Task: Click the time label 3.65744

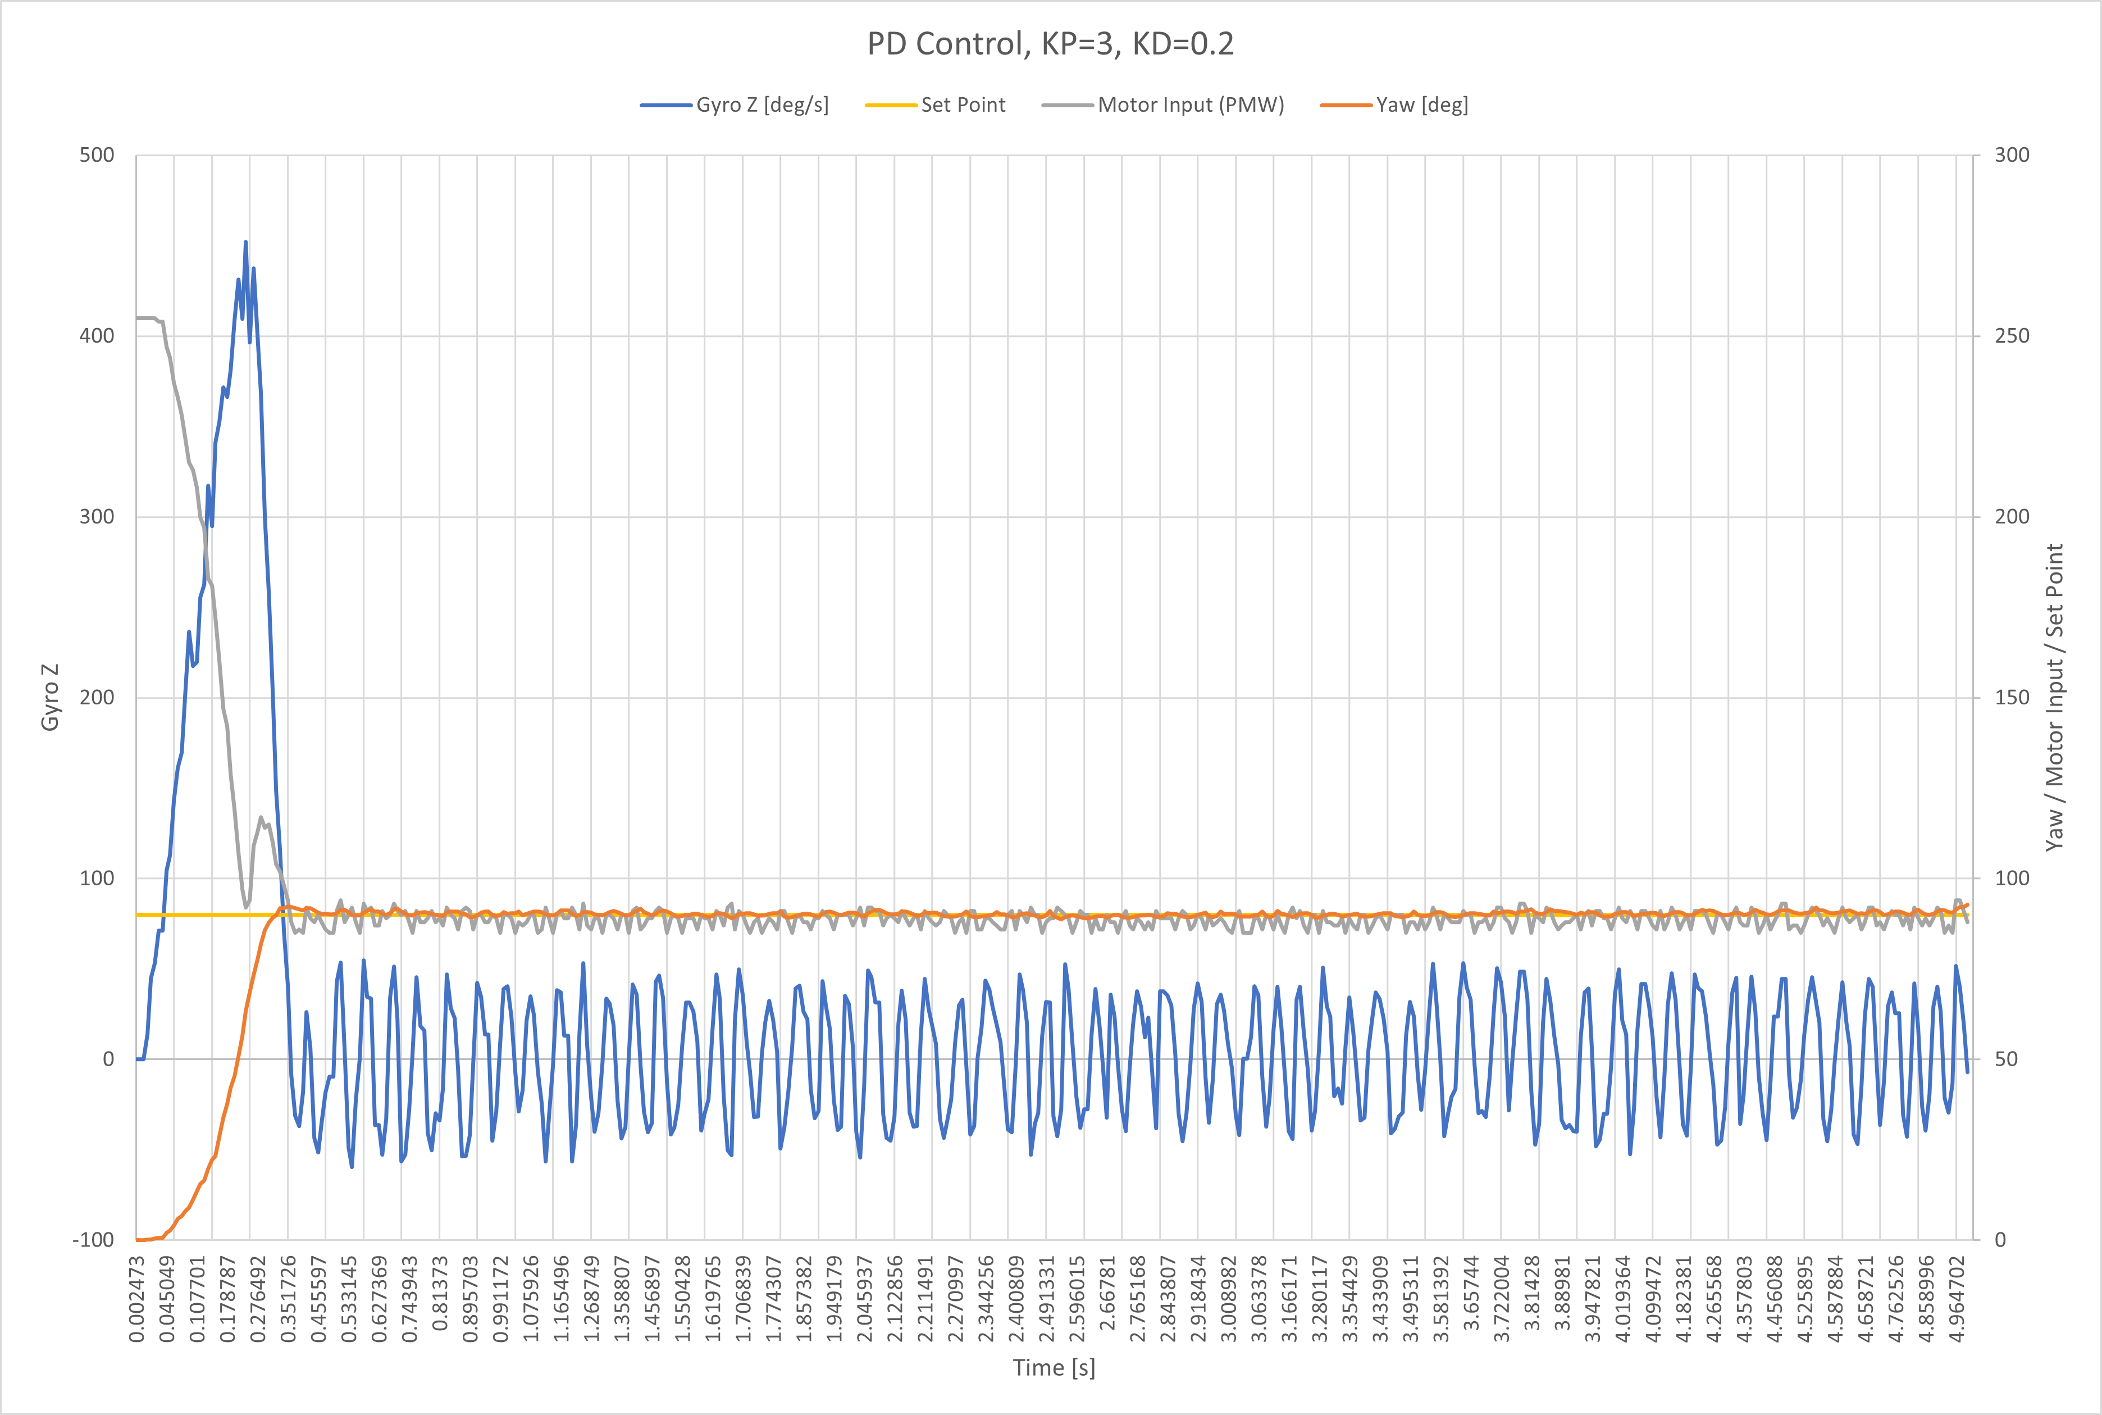Action: click(1470, 1293)
